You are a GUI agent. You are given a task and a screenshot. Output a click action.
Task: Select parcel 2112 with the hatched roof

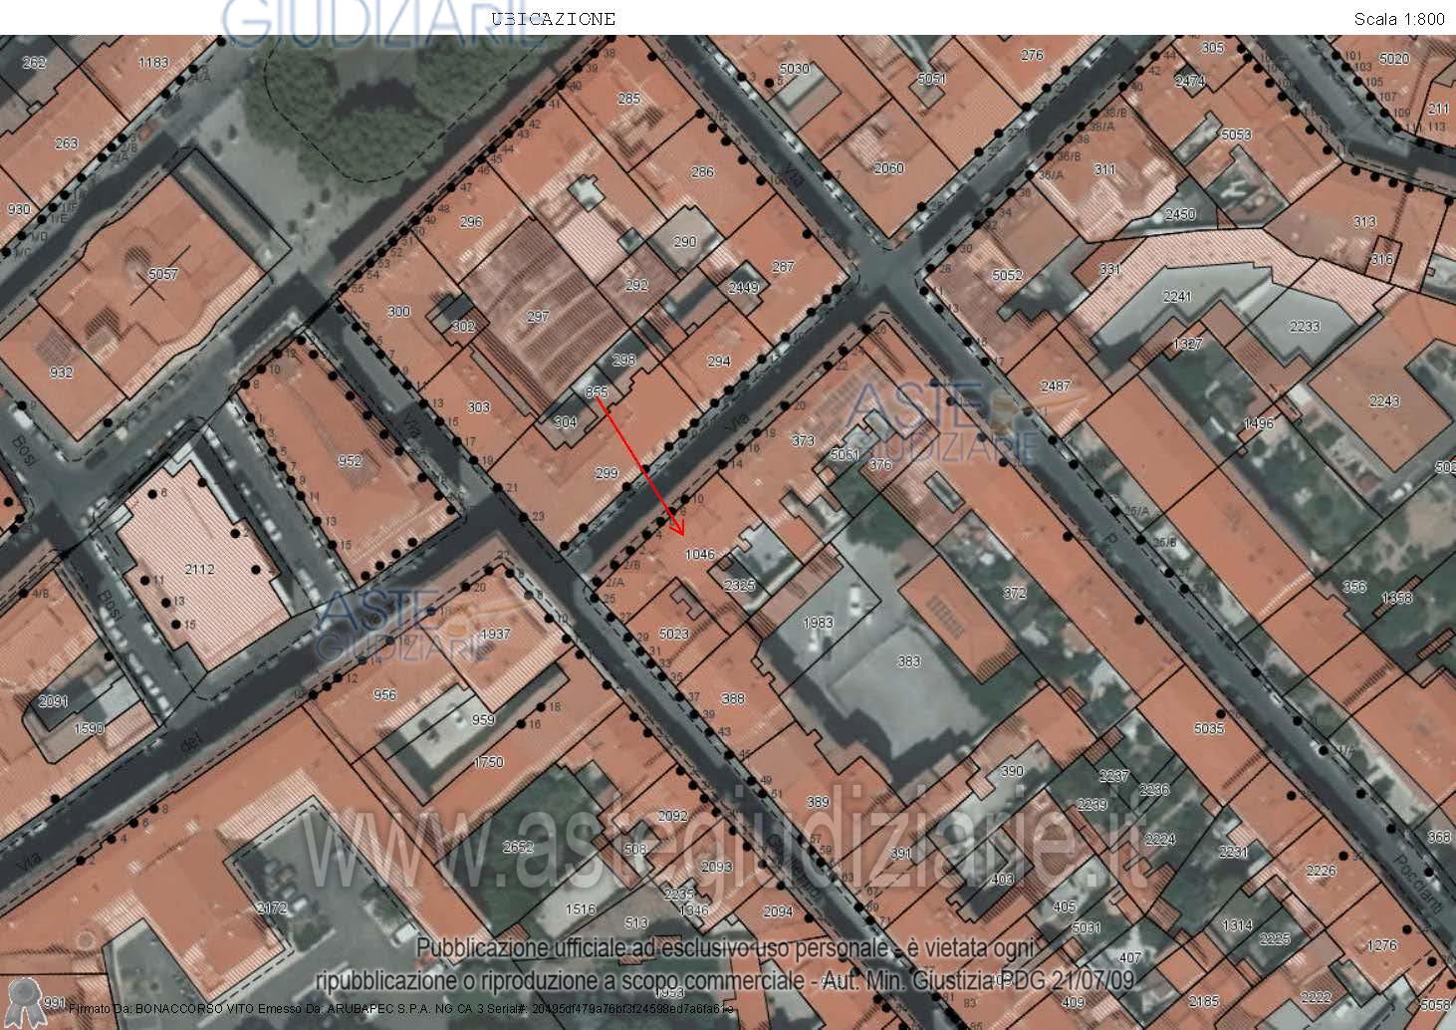[199, 569]
